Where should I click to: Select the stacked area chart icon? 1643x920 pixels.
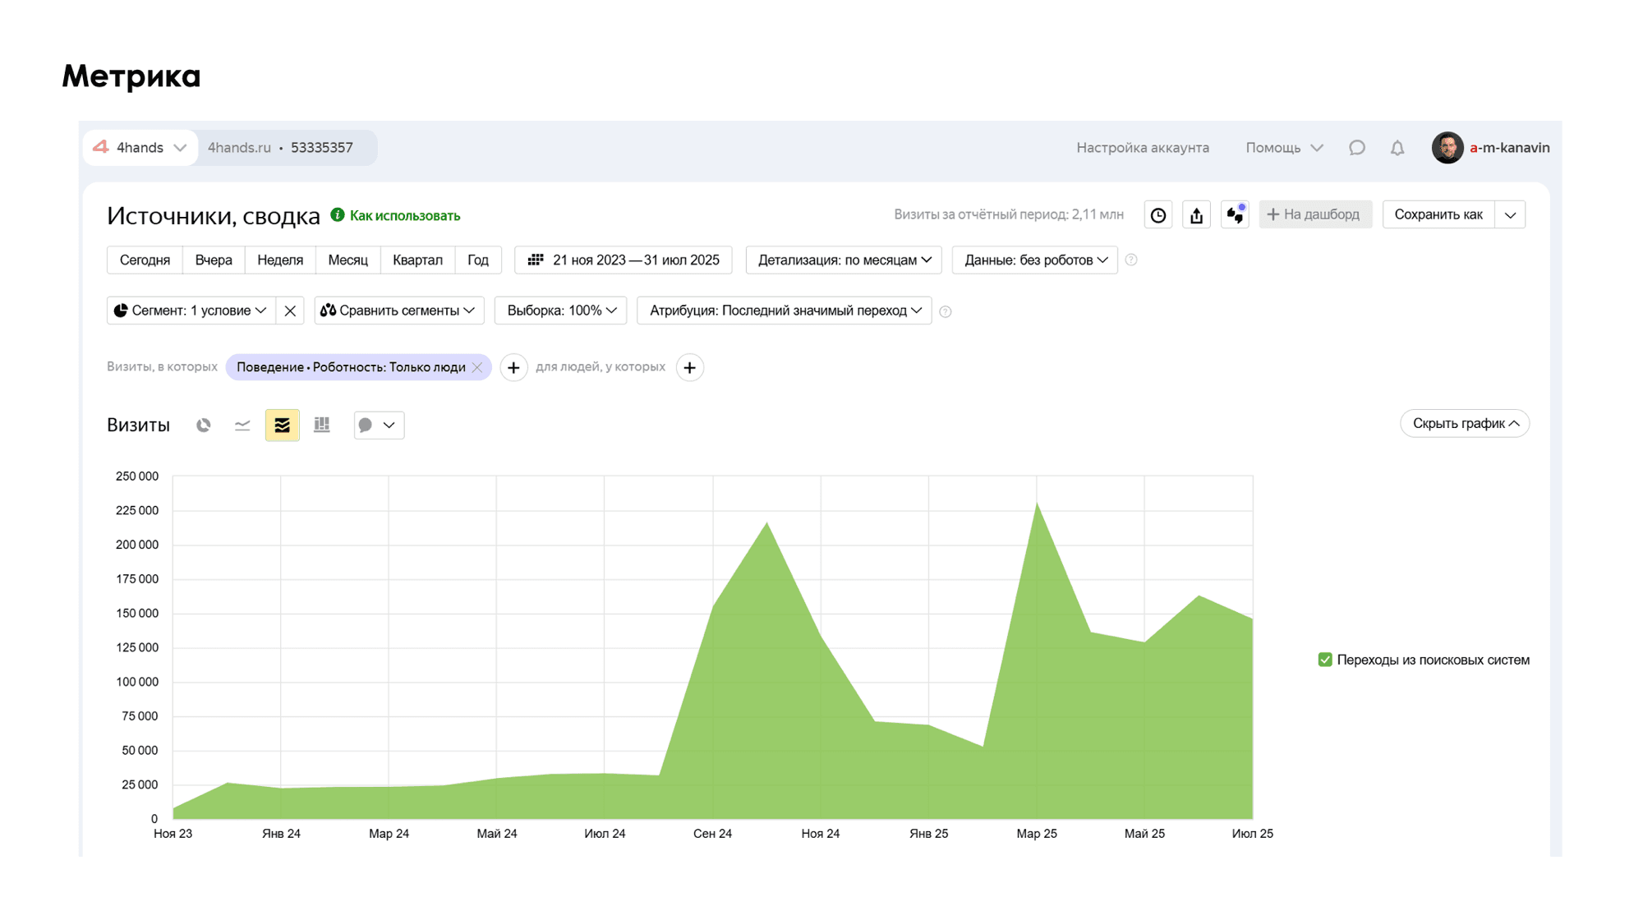pos(282,425)
